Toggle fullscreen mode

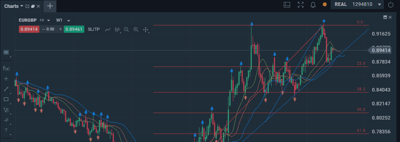tap(301, 5)
